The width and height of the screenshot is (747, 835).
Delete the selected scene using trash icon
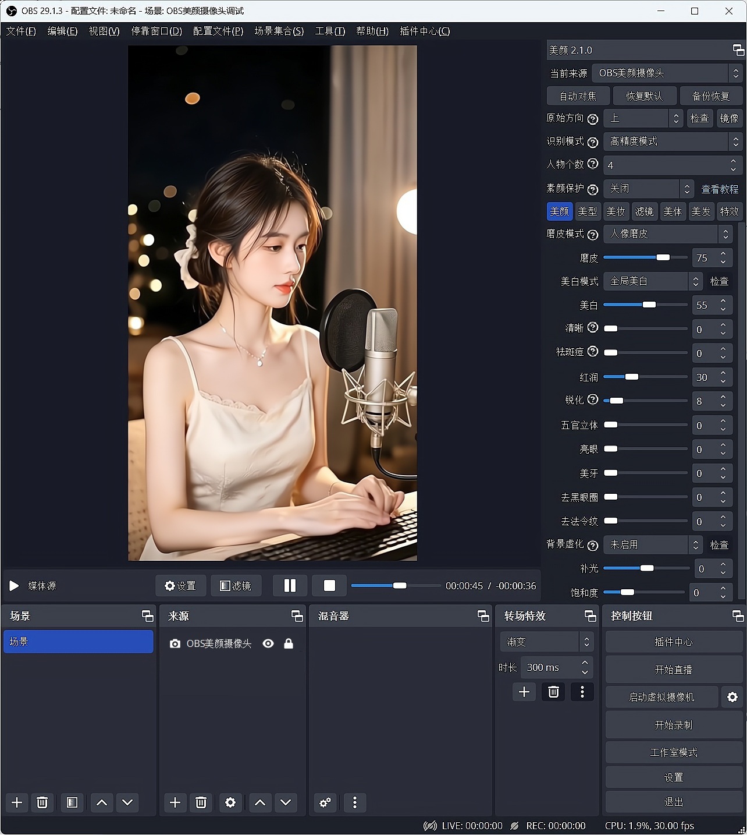[42, 802]
